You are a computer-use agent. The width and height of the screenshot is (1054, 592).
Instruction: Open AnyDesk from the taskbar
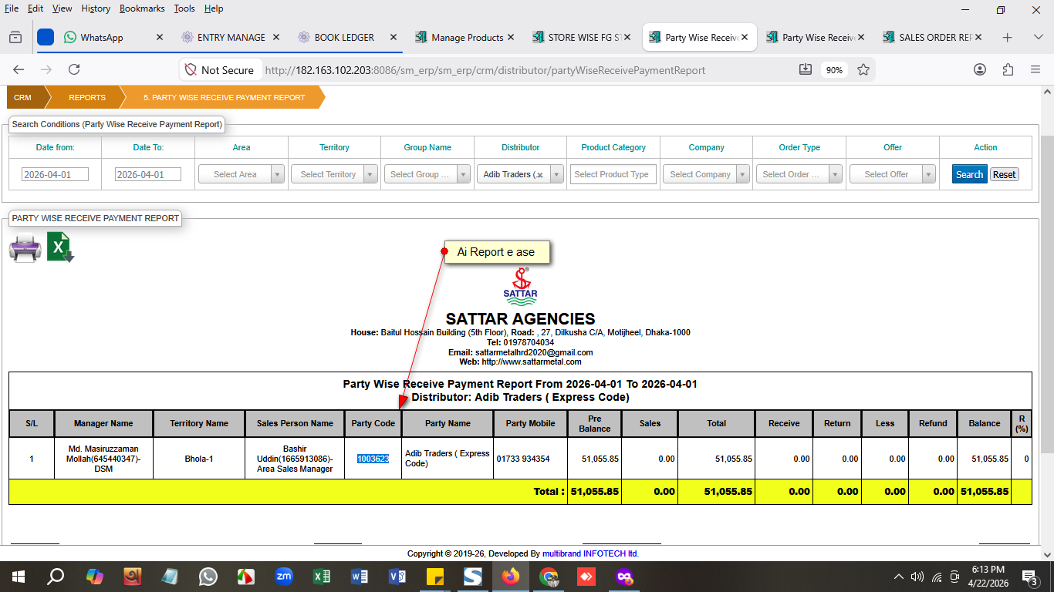586,576
